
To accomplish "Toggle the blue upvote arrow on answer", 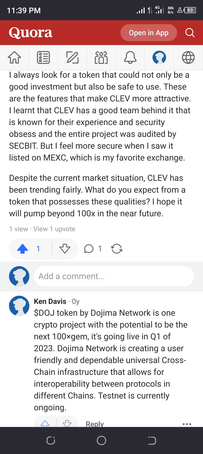I will tap(23, 249).
